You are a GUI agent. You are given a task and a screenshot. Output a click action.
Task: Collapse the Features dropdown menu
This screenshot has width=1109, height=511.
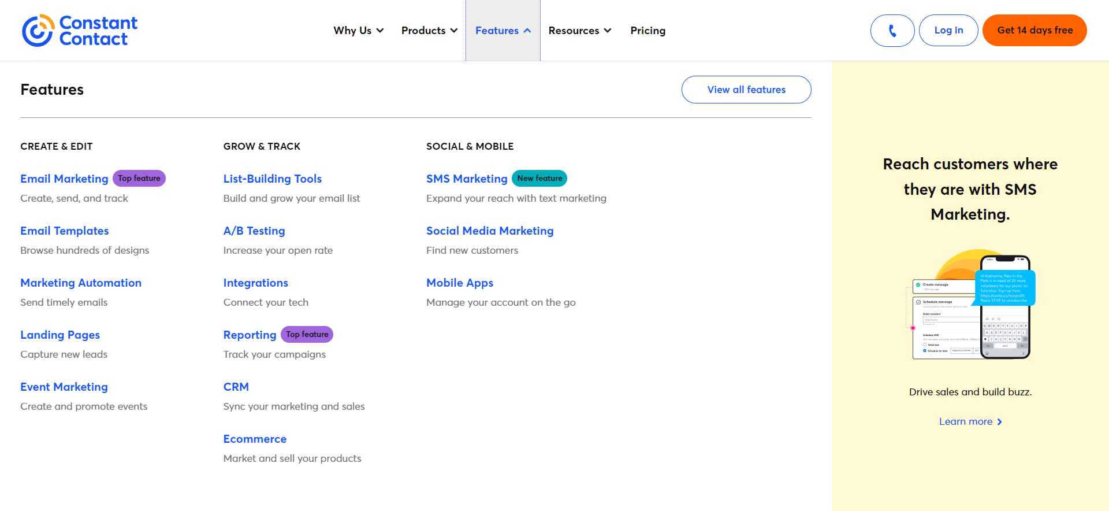[503, 31]
